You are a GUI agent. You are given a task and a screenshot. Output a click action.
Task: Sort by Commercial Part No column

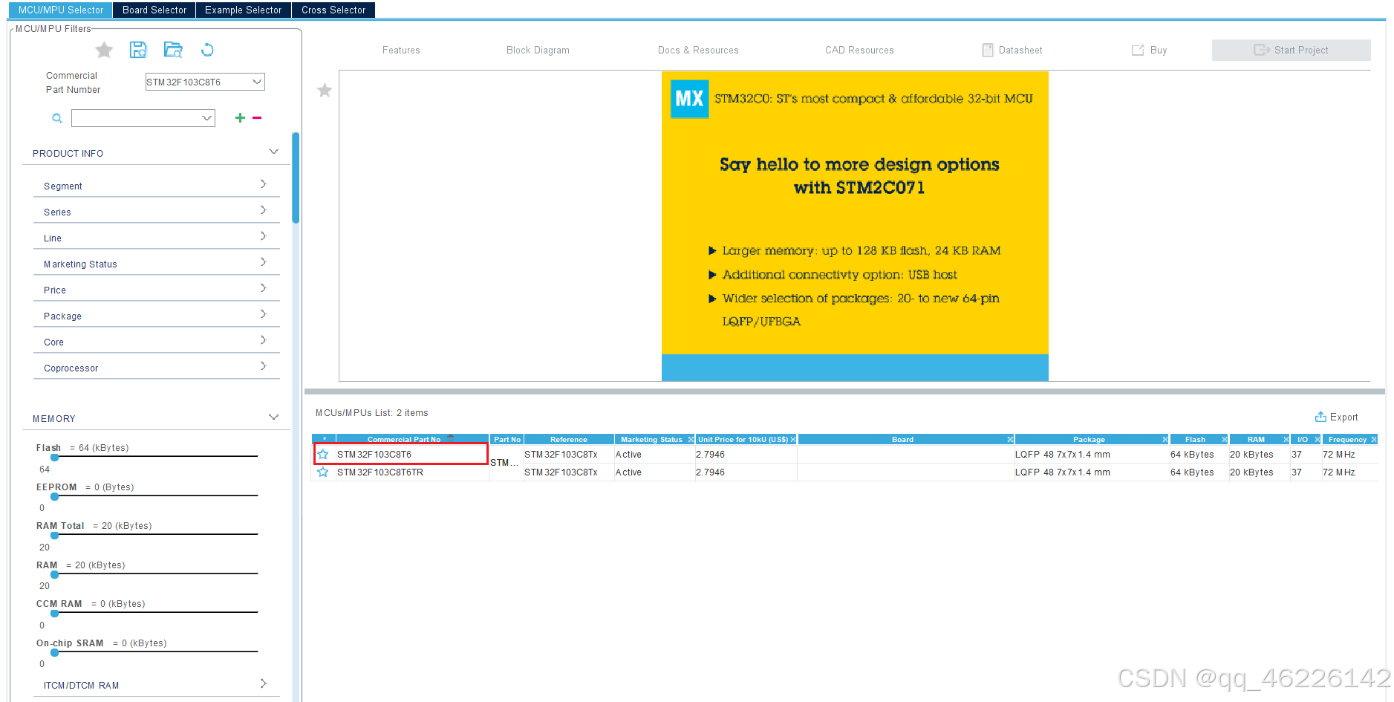(x=412, y=440)
